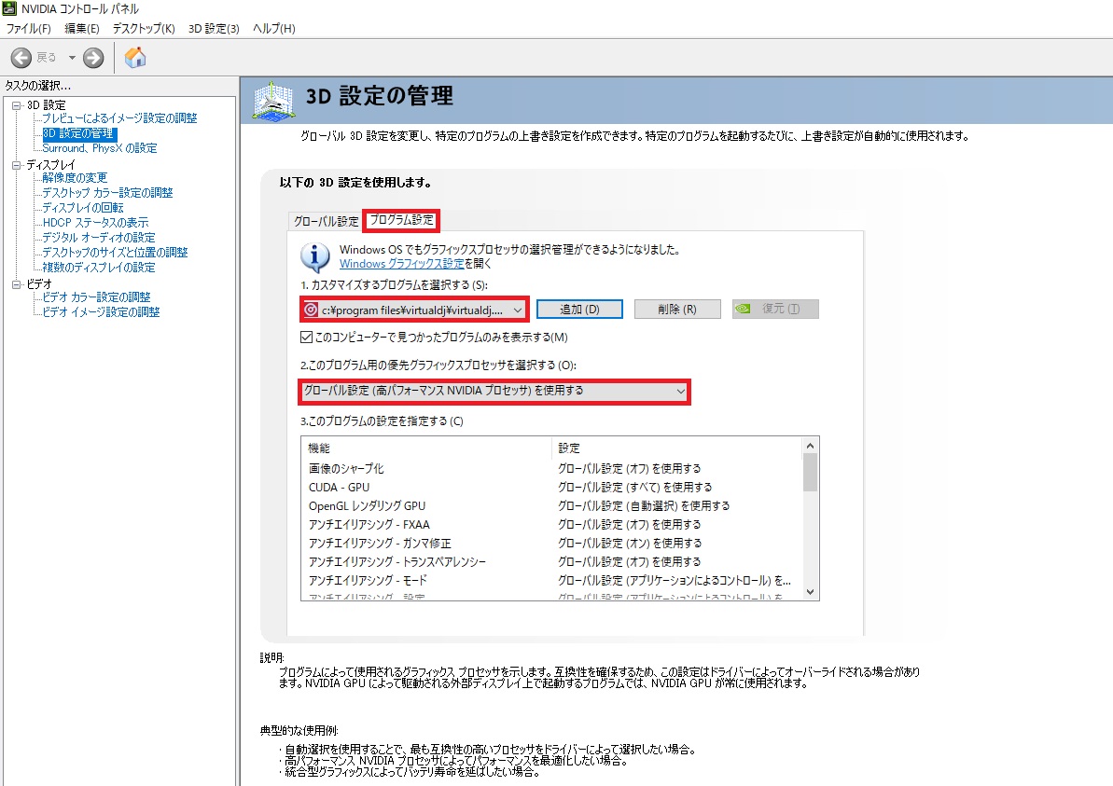Open the ファイル(F) menu
The height and width of the screenshot is (786, 1113).
click(x=28, y=28)
